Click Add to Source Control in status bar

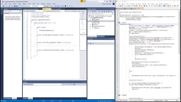[105, 101]
